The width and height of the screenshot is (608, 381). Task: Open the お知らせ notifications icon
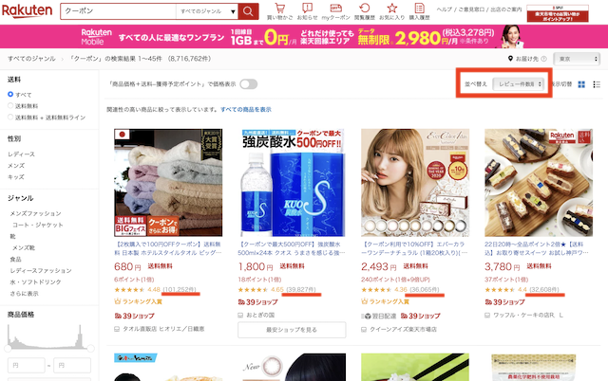[x=307, y=11]
